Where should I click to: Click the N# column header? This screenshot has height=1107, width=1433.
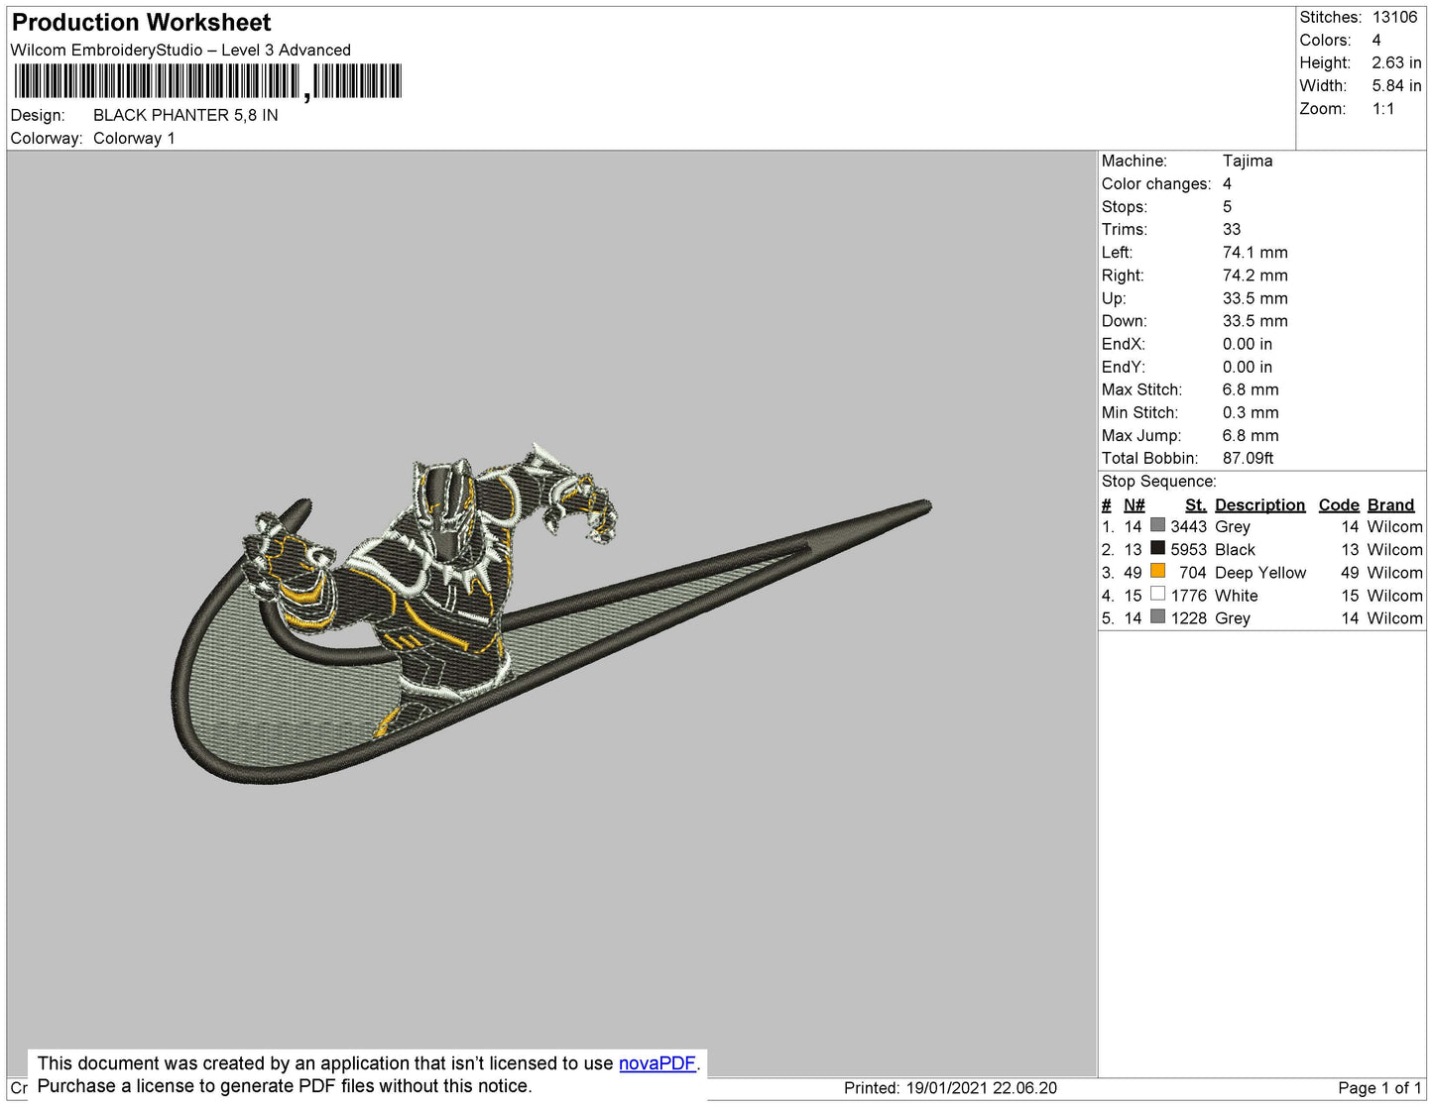click(1134, 504)
